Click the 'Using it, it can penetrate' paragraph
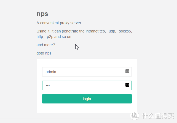The image size is (177, 123). tap(85, 34)
